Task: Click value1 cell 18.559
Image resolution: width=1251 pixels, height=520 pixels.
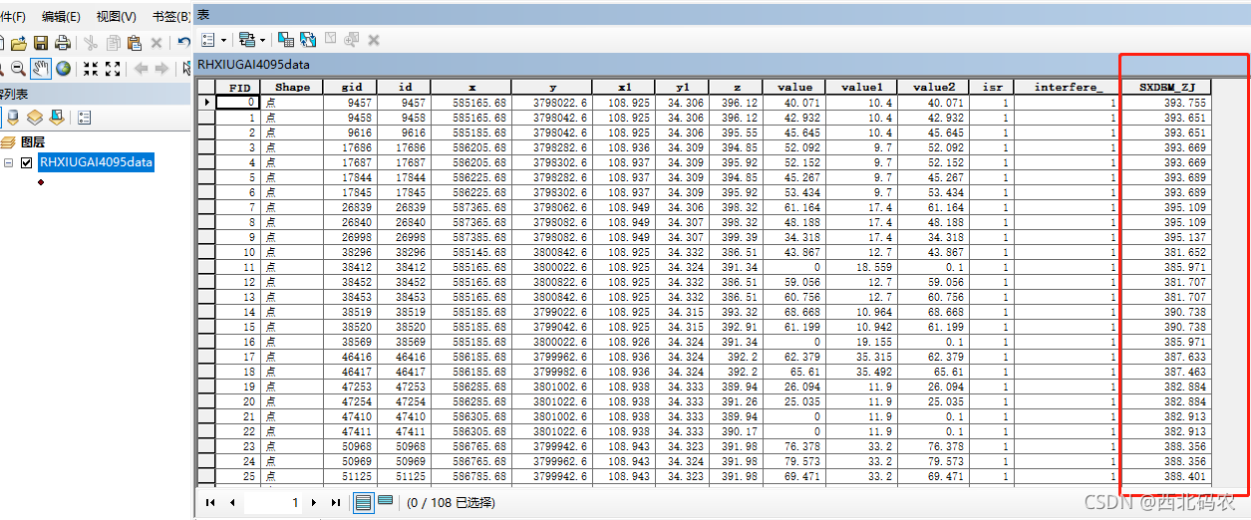Action: (x=862, y=269)
